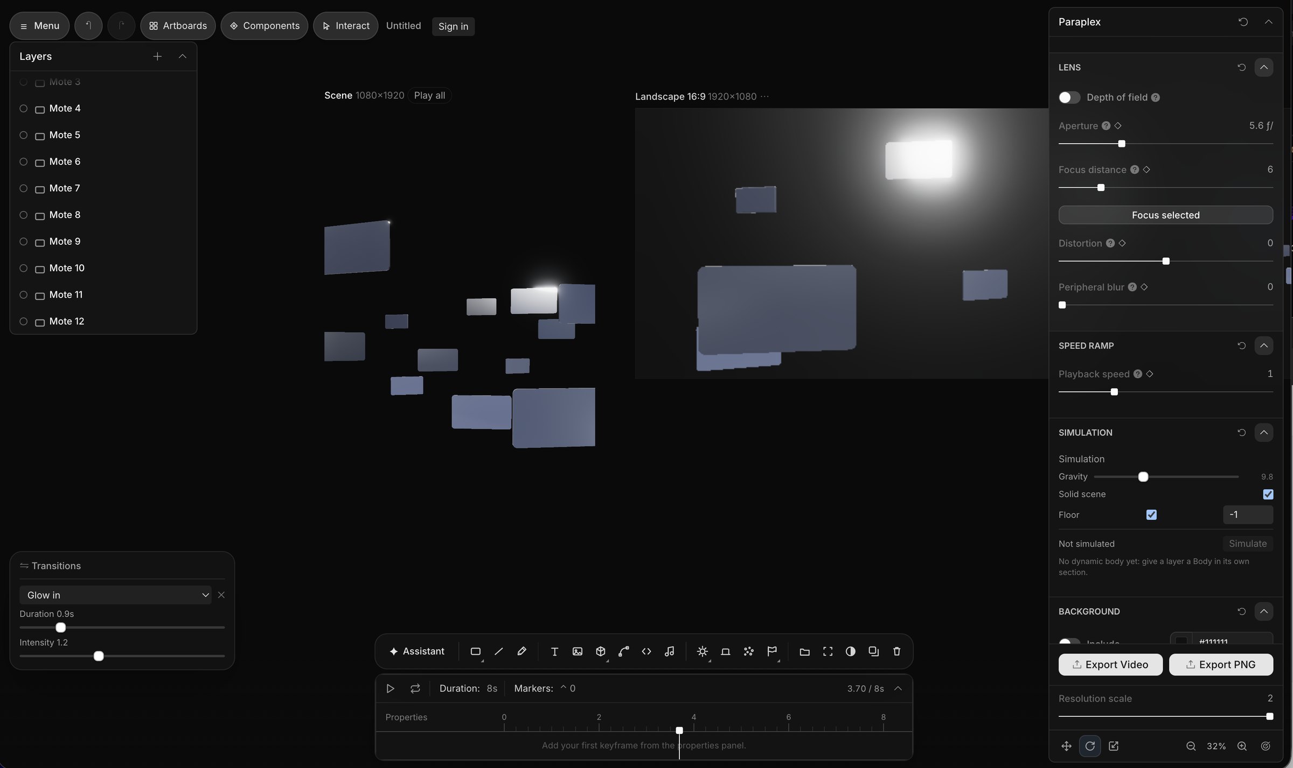
Task: Select the Audio music-note tool
Action: 670,651
